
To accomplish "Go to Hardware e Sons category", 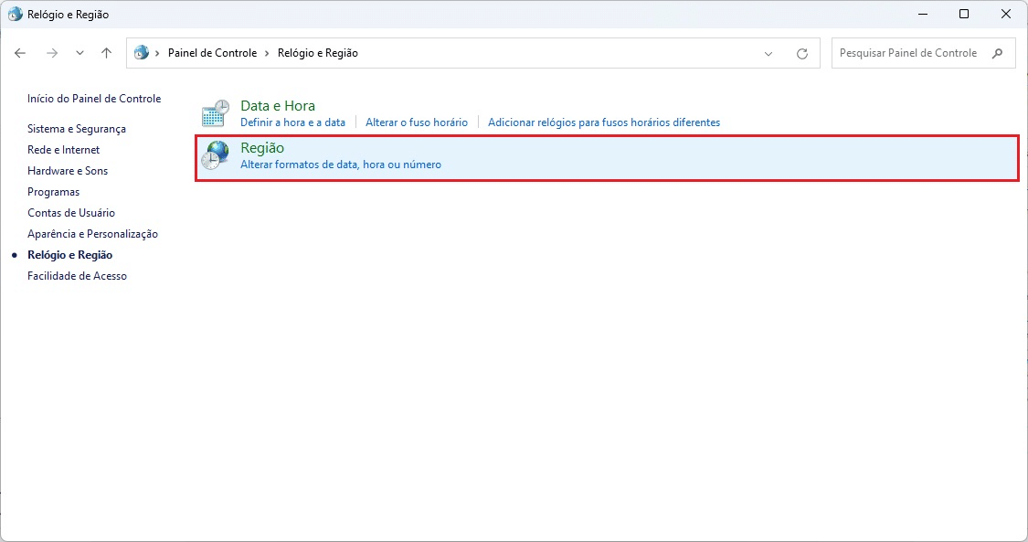I will [x=68, y=171].
